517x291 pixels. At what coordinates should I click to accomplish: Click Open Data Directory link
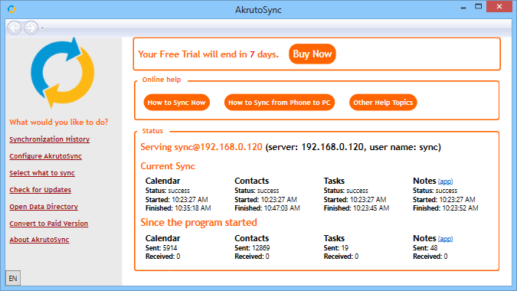(44, 207)
